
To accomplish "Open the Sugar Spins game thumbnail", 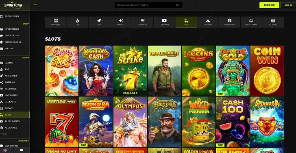I will click(62, 71).
